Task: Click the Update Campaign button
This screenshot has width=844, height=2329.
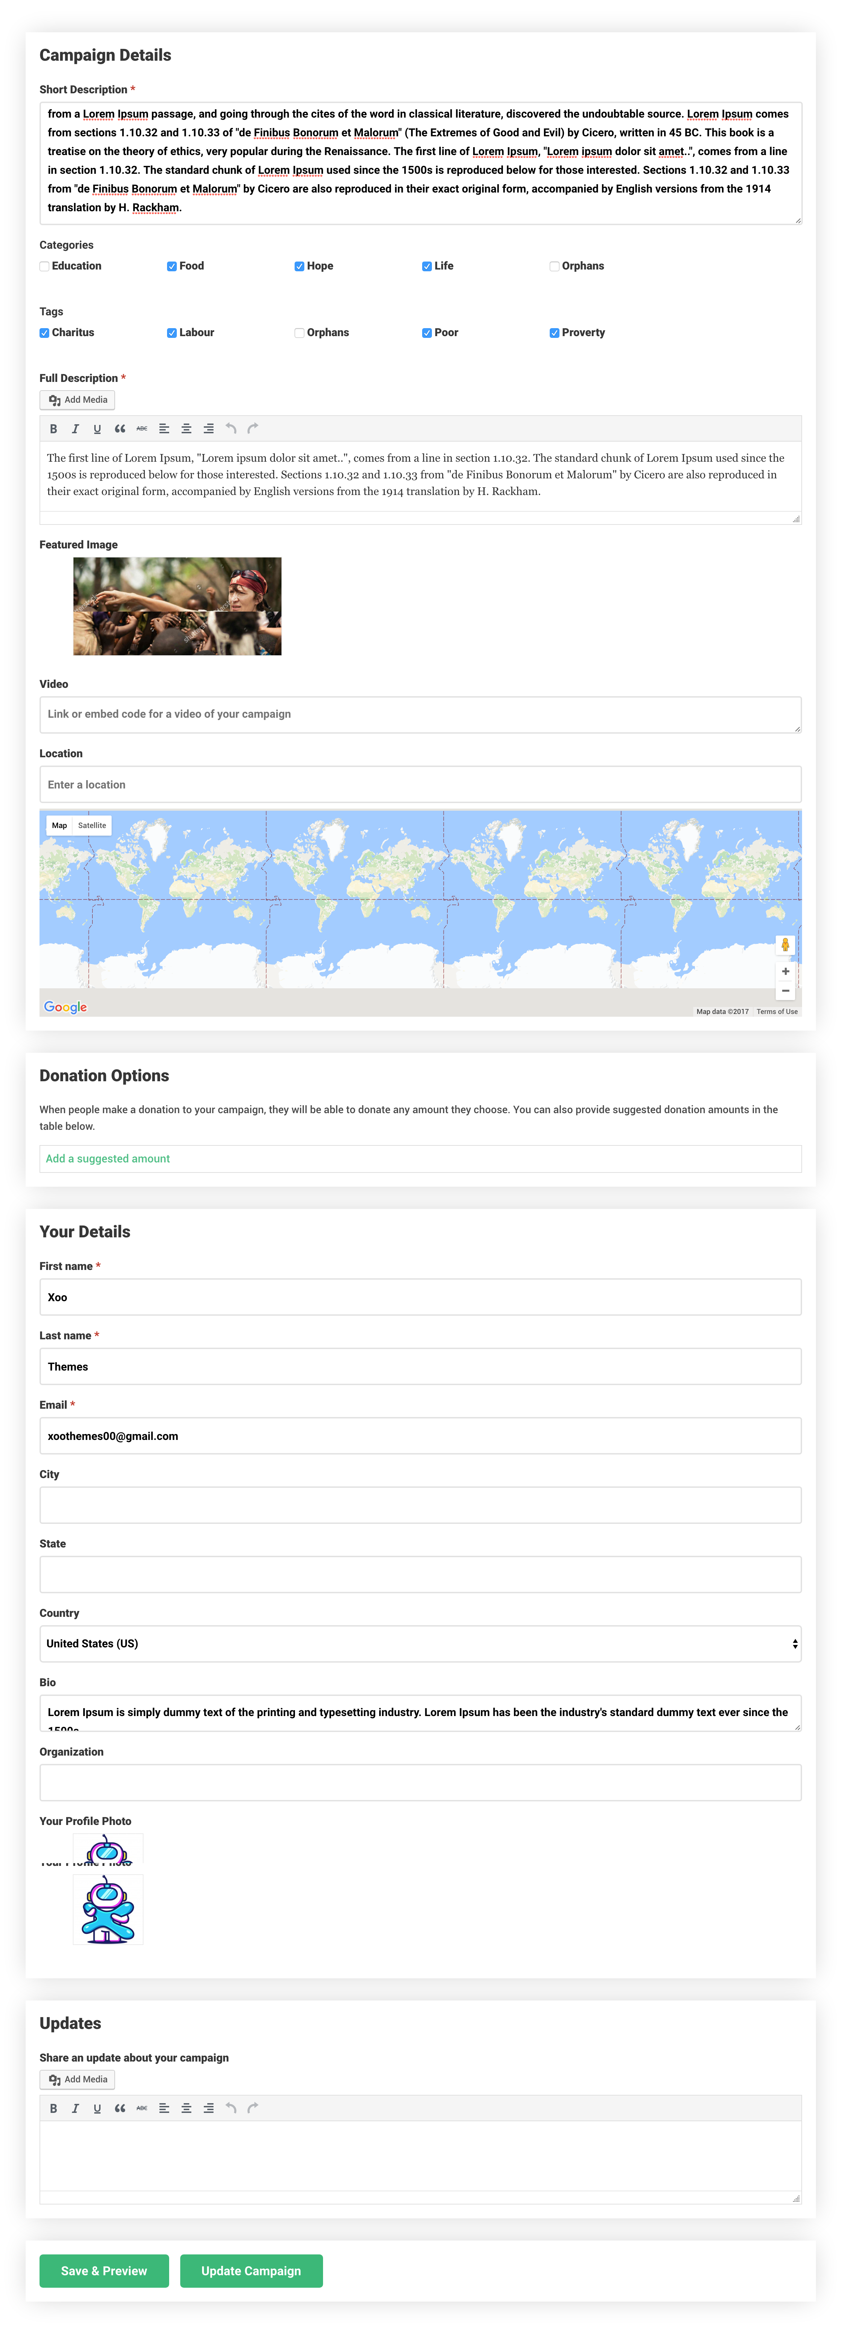Action: [251, 2271]
